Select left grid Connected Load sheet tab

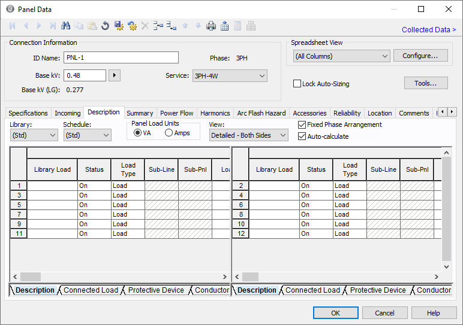(x=91, y=290)
